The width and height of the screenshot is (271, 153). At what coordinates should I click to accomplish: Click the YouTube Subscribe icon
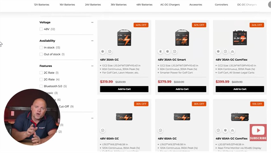pos(258,133)
